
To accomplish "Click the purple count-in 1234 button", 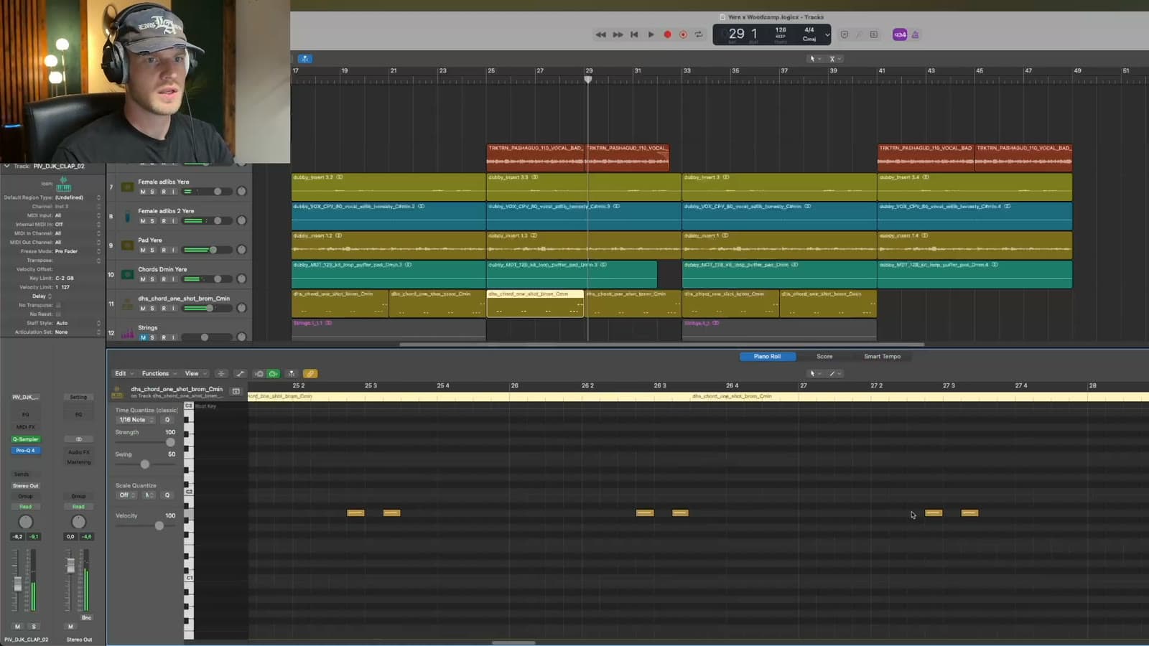I will [x=900, y=34].
